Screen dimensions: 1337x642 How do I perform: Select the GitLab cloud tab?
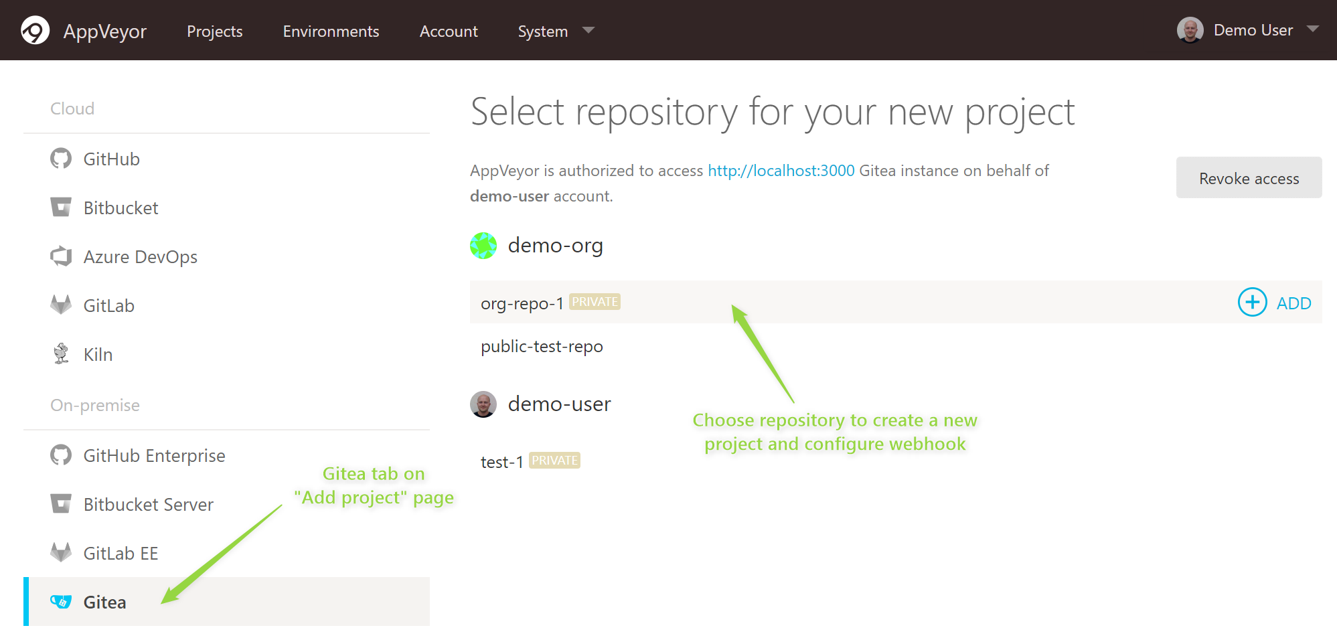pyautogui.click(x=226, y=305)
